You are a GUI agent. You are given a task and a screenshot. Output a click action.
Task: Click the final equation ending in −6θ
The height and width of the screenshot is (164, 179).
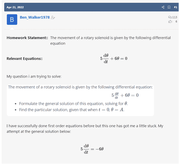(92, 149)
